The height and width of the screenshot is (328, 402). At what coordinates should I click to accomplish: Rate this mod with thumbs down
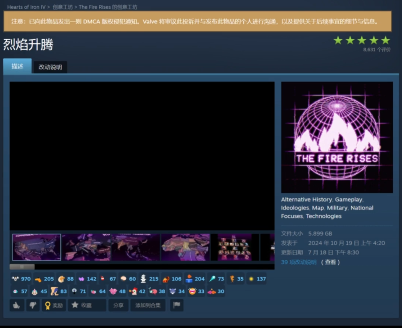[x=33, y=305]
